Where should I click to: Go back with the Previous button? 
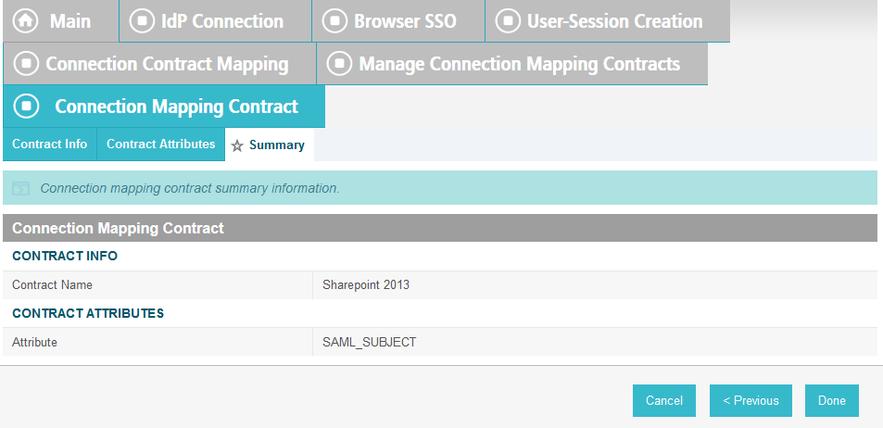(751, 400)
